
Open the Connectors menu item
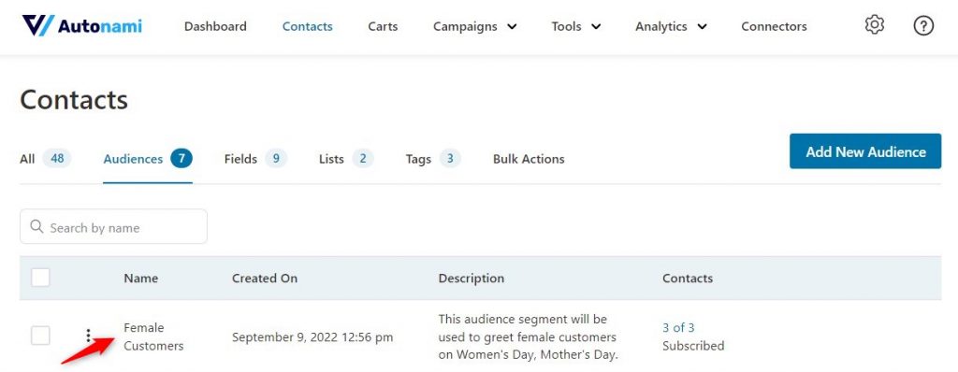pos(774,26)
